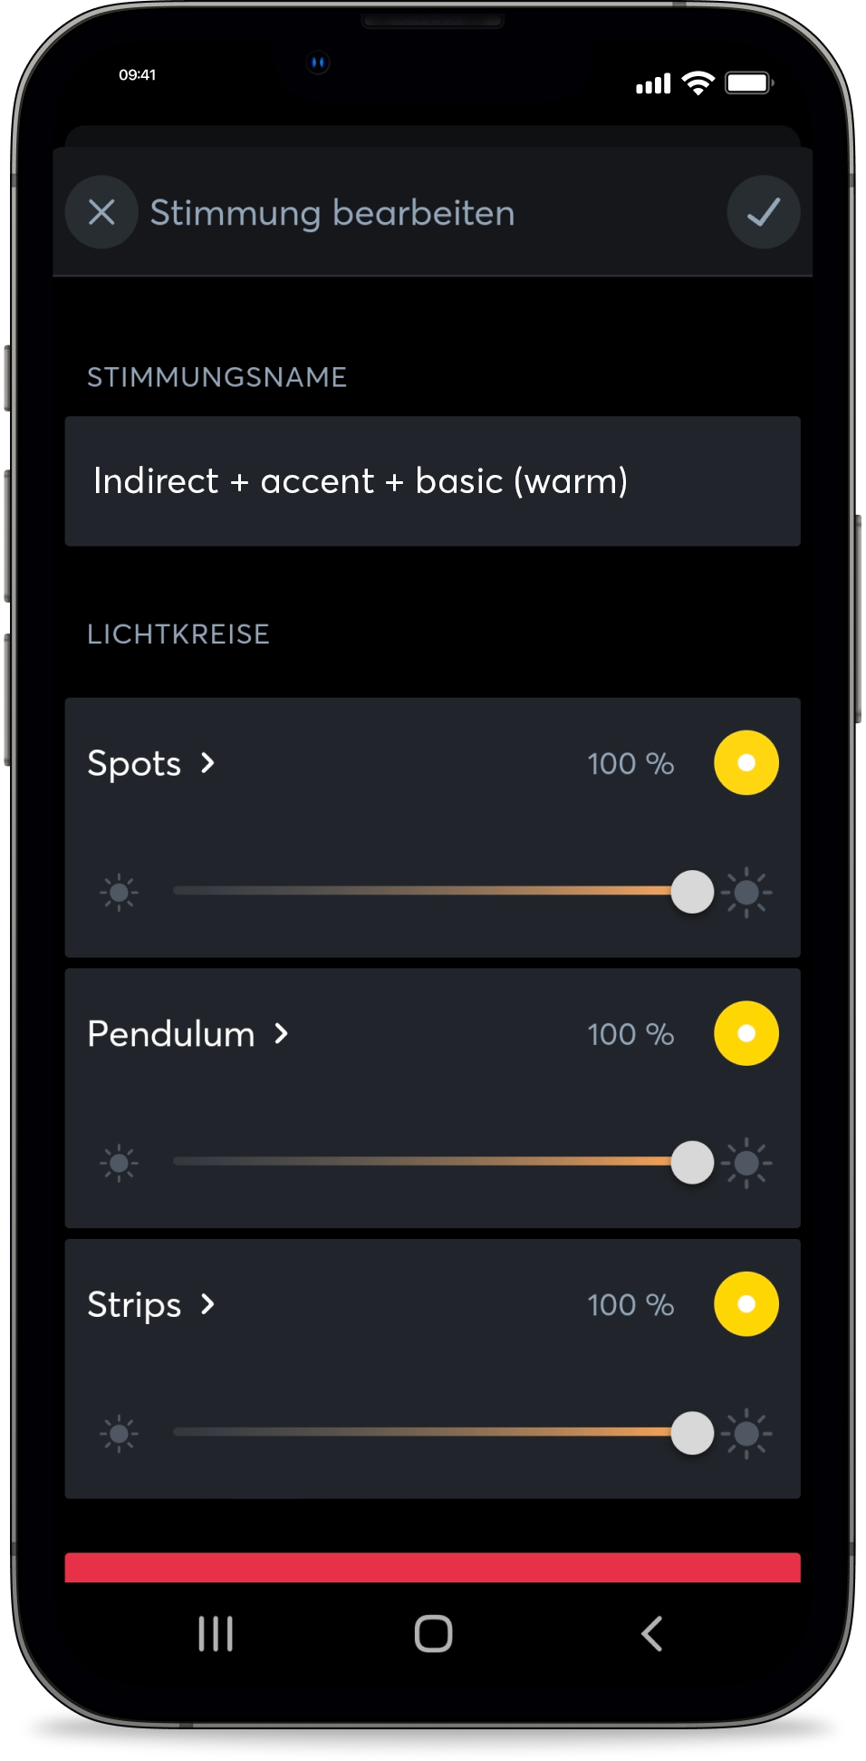
Task: Expand the Spots circuit details chevron
Action: click(208, 763)
